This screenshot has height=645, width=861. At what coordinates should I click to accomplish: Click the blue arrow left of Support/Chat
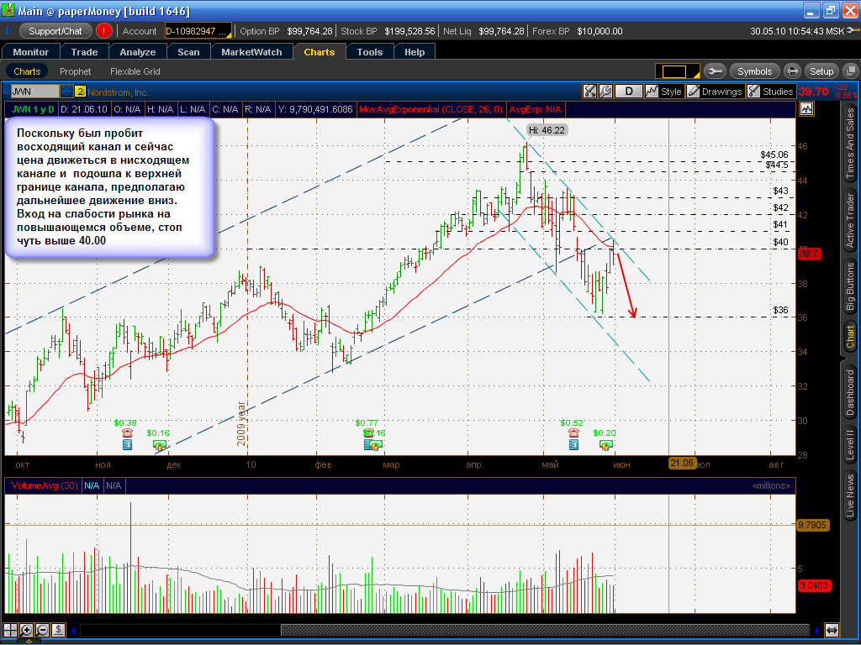pyautogui.click(x=8, y=31)
